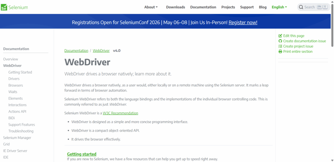Click the page's vertical scrollbar thumb
This screenshot has width=334, height=162.
(332, 25)
